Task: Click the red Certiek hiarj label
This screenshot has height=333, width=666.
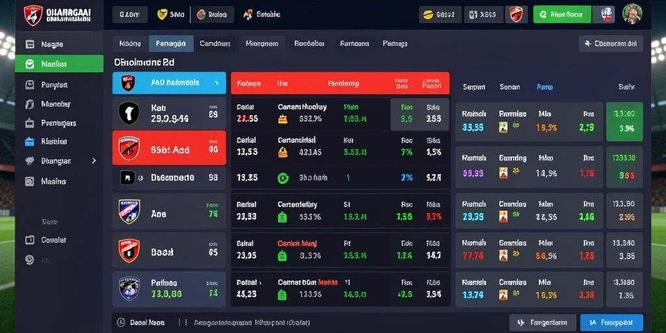Action: 297,243
